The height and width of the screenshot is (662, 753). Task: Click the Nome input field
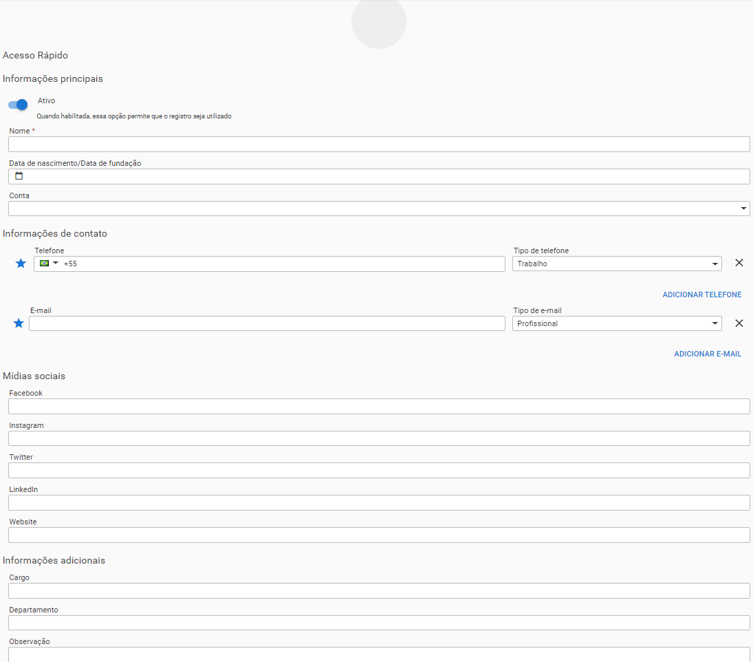pos(379,144)
